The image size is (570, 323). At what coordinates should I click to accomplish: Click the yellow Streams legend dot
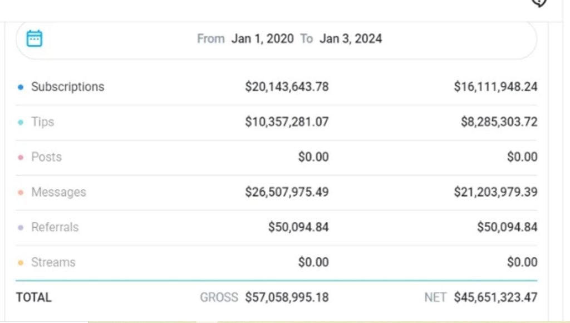point(21,262)
